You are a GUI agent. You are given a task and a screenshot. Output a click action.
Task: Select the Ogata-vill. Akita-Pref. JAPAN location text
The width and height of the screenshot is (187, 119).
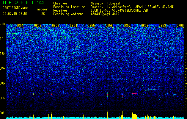tap(133, 7)
